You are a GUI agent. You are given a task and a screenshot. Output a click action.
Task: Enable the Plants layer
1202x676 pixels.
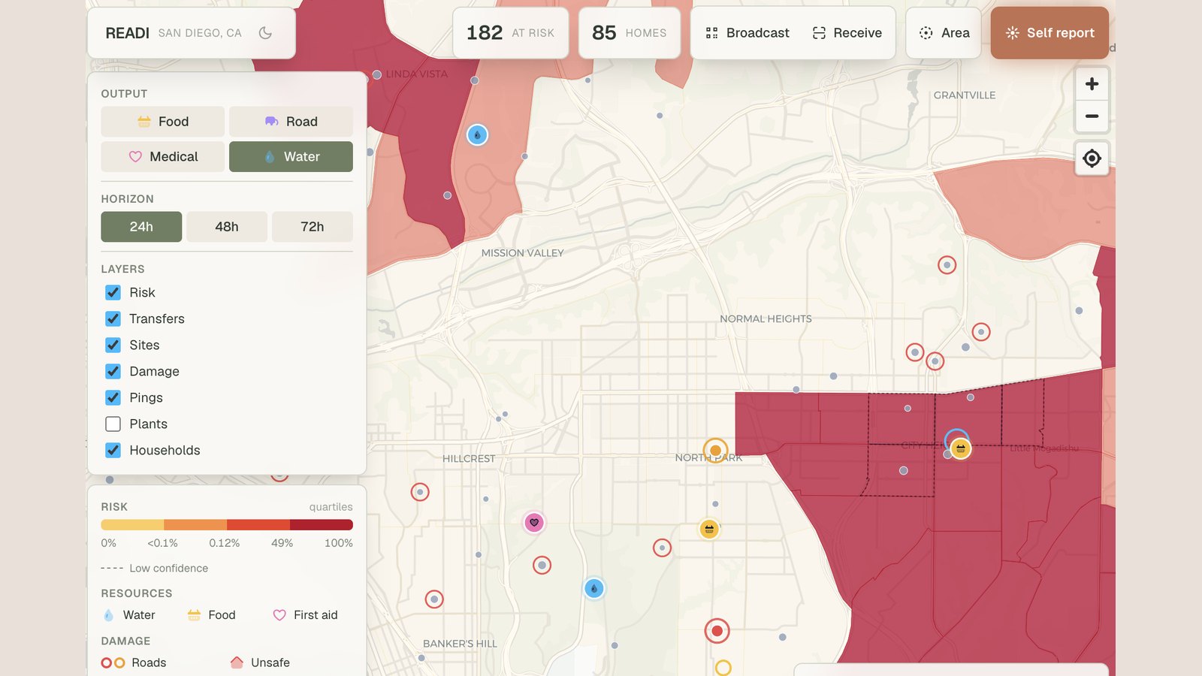click(x=113, y=424)
